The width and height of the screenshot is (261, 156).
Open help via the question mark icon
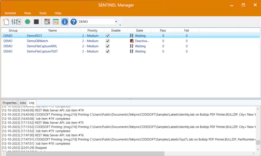coord(73,22)
